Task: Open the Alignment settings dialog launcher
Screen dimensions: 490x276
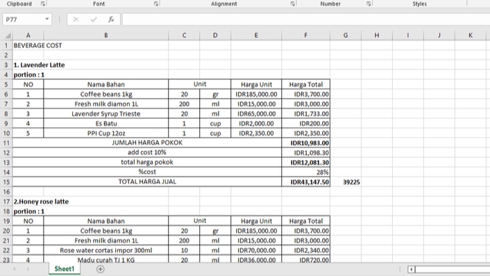Action: (x=292, y=3)
